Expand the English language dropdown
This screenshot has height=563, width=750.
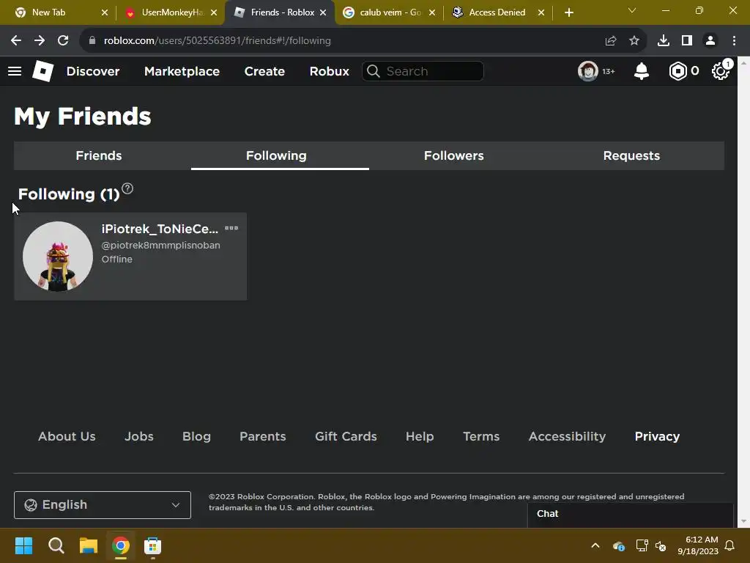tap(103, 504)
